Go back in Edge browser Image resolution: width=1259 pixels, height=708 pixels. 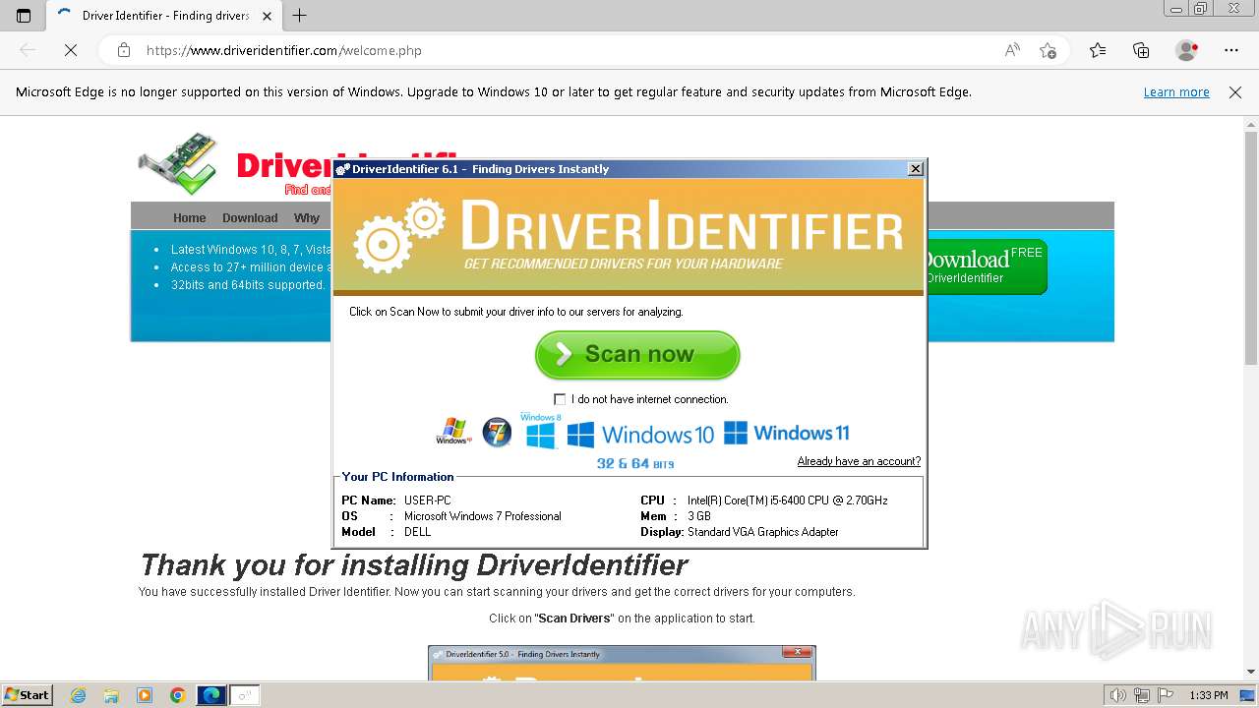tap(28, 50)
